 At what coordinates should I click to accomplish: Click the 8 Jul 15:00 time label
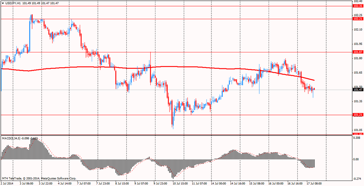(x=122, y=183)
